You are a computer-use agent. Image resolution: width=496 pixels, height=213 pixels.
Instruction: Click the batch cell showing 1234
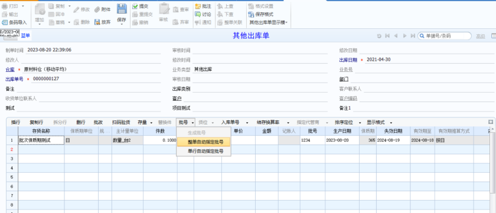pos(312,140)
